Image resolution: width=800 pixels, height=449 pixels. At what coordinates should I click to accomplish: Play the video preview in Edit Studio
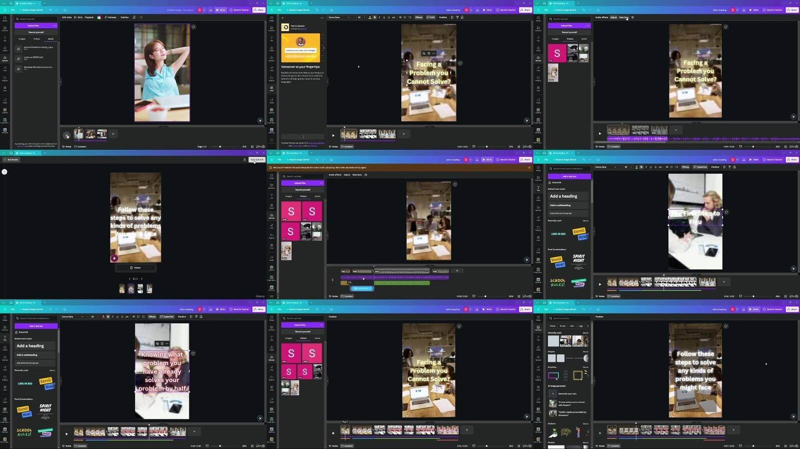point(114,258)
